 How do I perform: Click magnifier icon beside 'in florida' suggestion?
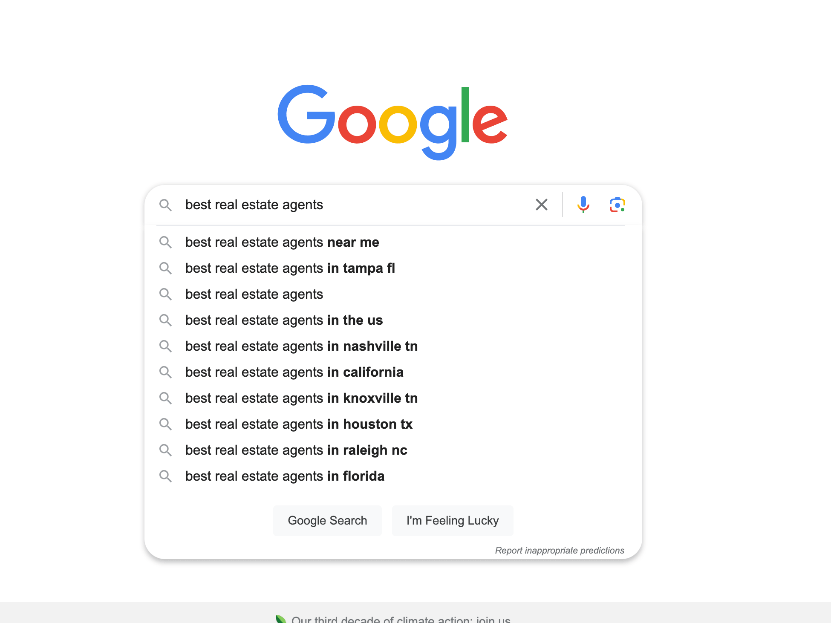pyautogui.click(x=165, y=476)
